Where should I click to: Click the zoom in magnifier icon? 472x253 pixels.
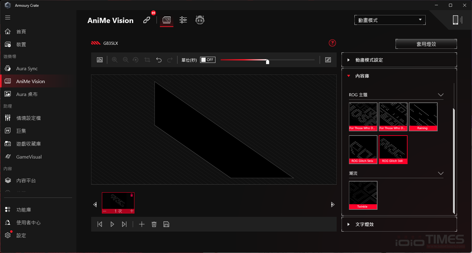tap(115, 60)
